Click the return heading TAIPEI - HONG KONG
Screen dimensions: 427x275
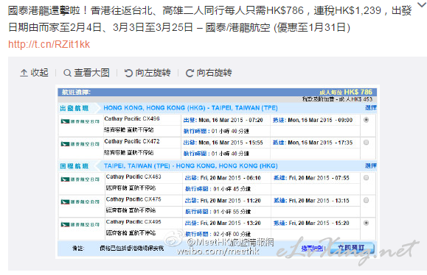pos(190,166)
